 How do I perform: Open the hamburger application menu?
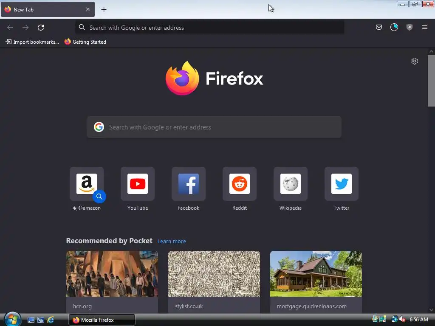pyautogui.click(x=424, y=27)
